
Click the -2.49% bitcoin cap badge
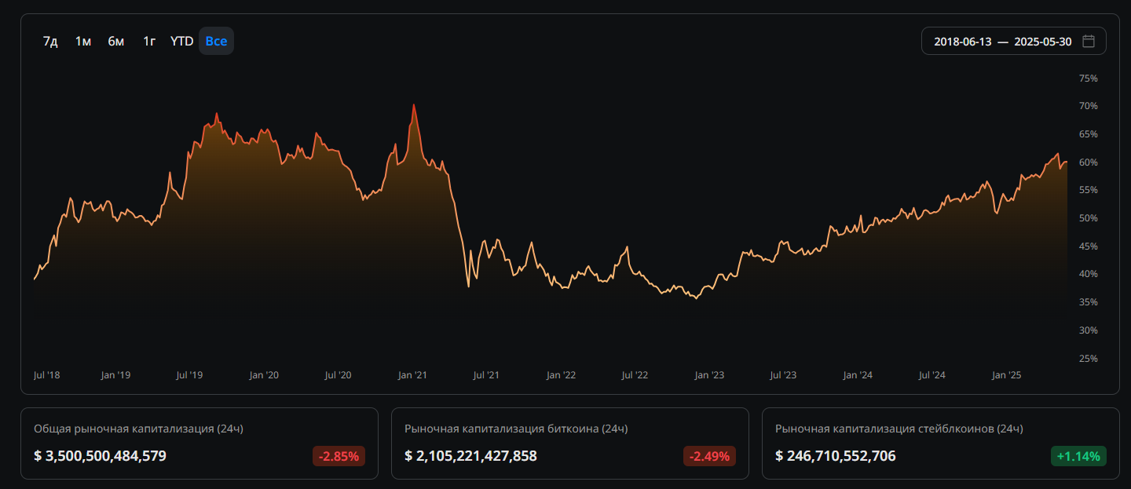pyautogui.click(x=709, y=456)
